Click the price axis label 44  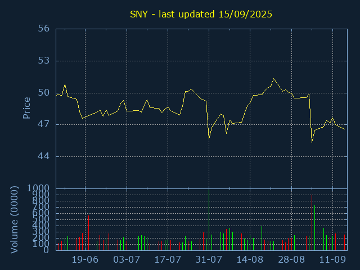(44, 156)
